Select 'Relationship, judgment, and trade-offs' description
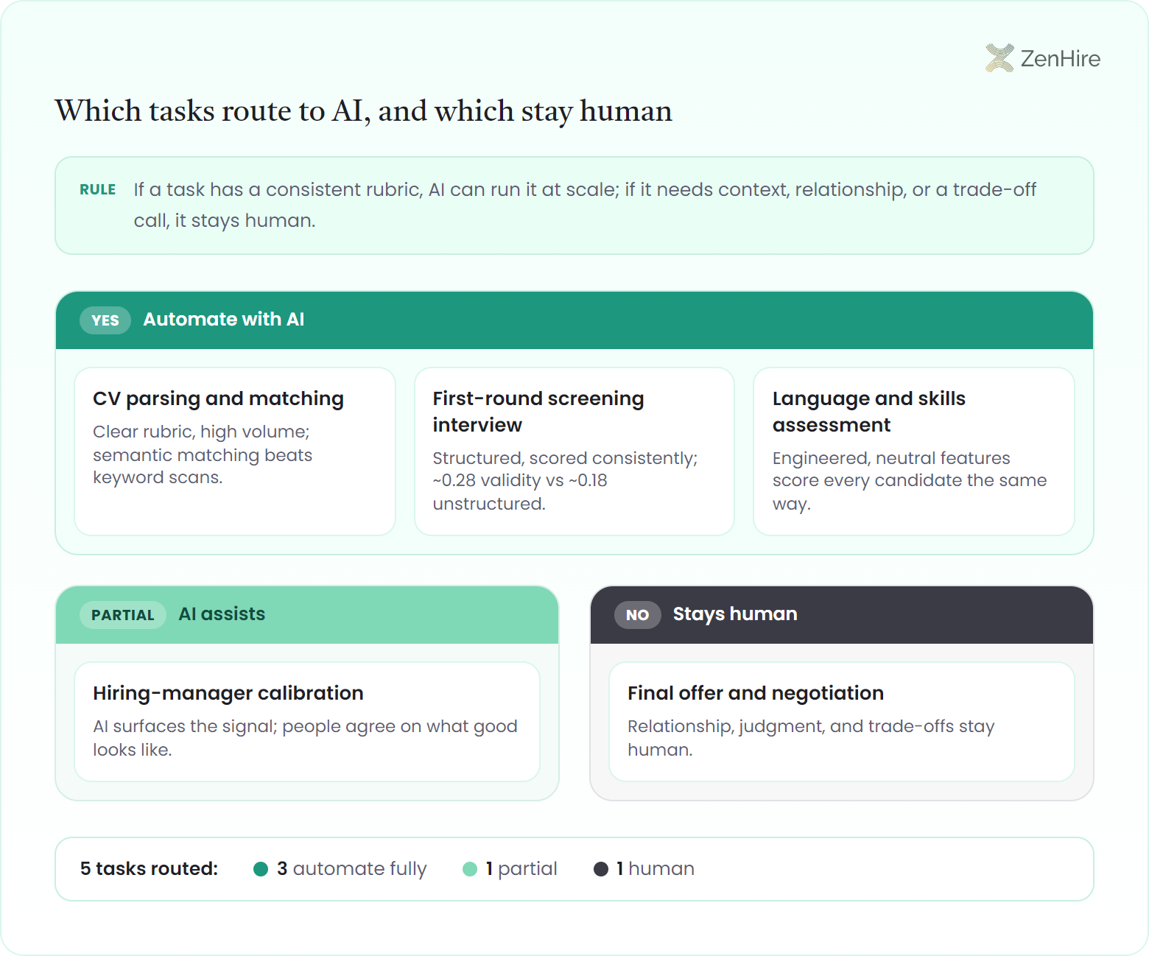This screenshot has width=1149, height=956. tap(811, 737)
